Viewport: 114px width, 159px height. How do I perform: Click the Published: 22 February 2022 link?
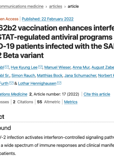coord(47,19)
